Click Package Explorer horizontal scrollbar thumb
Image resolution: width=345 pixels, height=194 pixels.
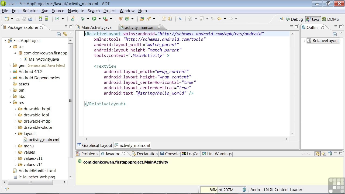click(x=30, y=182)
